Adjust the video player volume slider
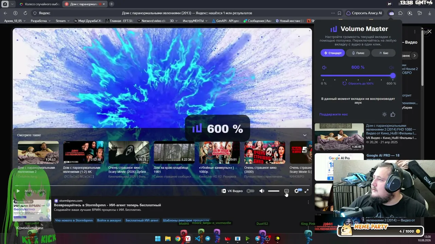 click(x=274, y=191)
